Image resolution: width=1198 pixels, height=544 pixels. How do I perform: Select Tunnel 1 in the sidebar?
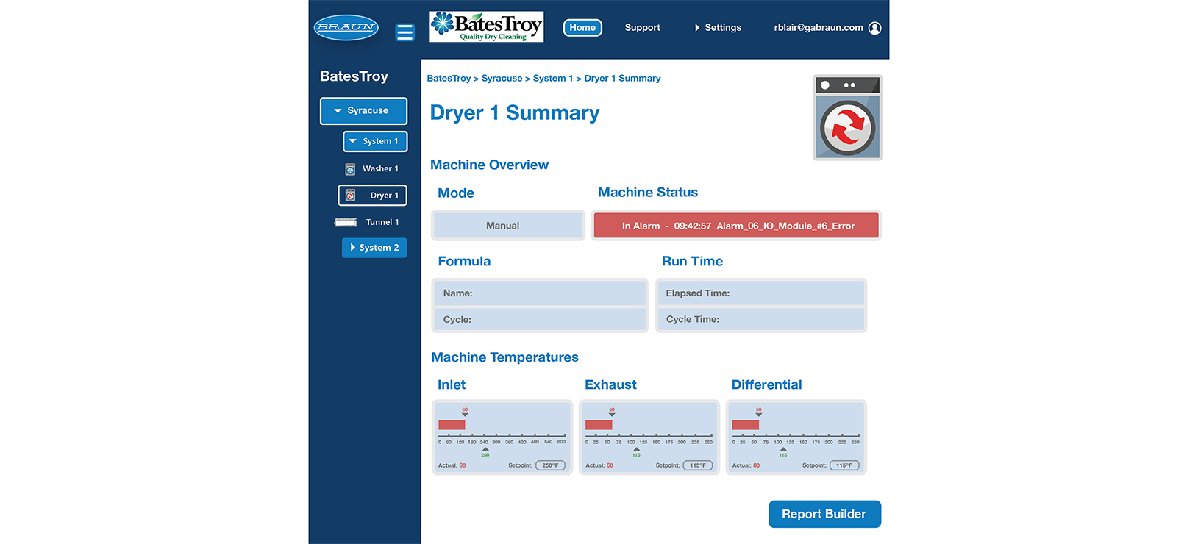(382, 222)
